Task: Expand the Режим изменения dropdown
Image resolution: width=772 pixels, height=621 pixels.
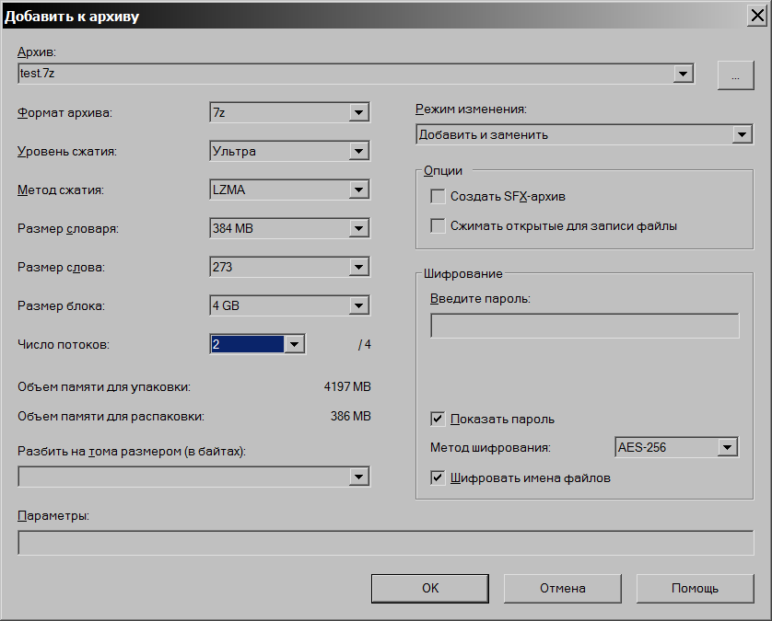Action: click(743, 135)
